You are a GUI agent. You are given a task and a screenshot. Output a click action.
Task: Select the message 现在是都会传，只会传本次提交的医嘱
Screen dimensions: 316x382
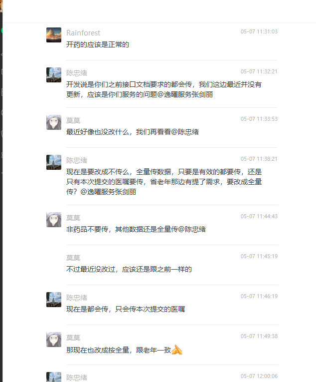(126, 309)
